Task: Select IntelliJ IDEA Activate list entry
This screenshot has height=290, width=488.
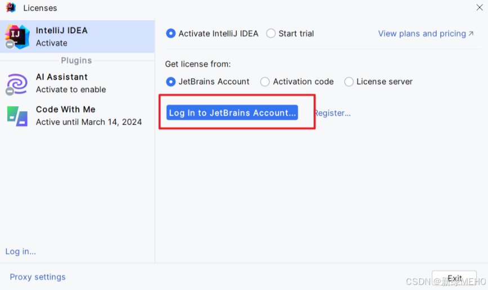Action: pyautogui.click(x=77, y=37)
